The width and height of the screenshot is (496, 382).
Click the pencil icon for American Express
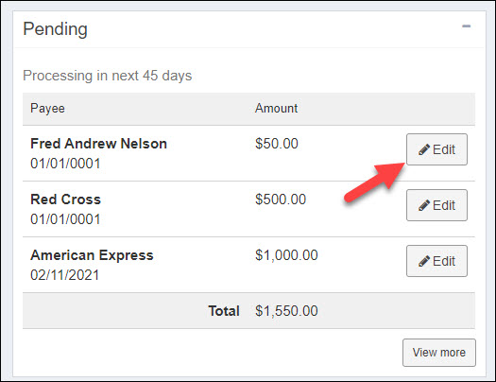pos(424,261)
